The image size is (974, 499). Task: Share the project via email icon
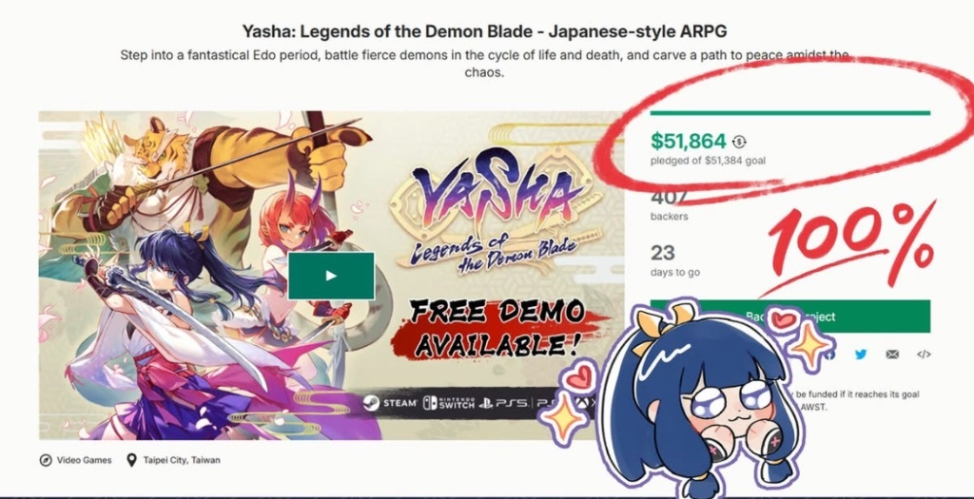[892, 355]
